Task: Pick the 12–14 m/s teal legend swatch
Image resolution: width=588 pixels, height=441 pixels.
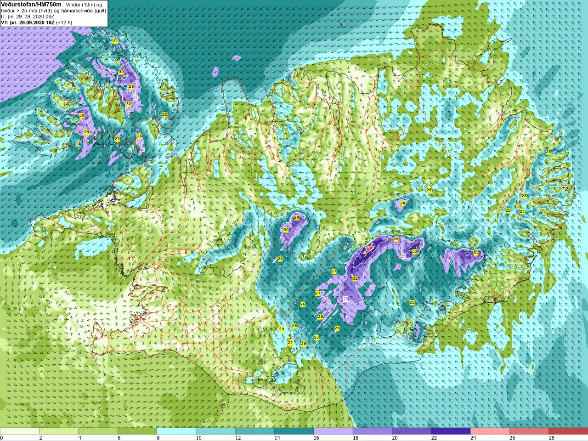Action: (255, 431)
